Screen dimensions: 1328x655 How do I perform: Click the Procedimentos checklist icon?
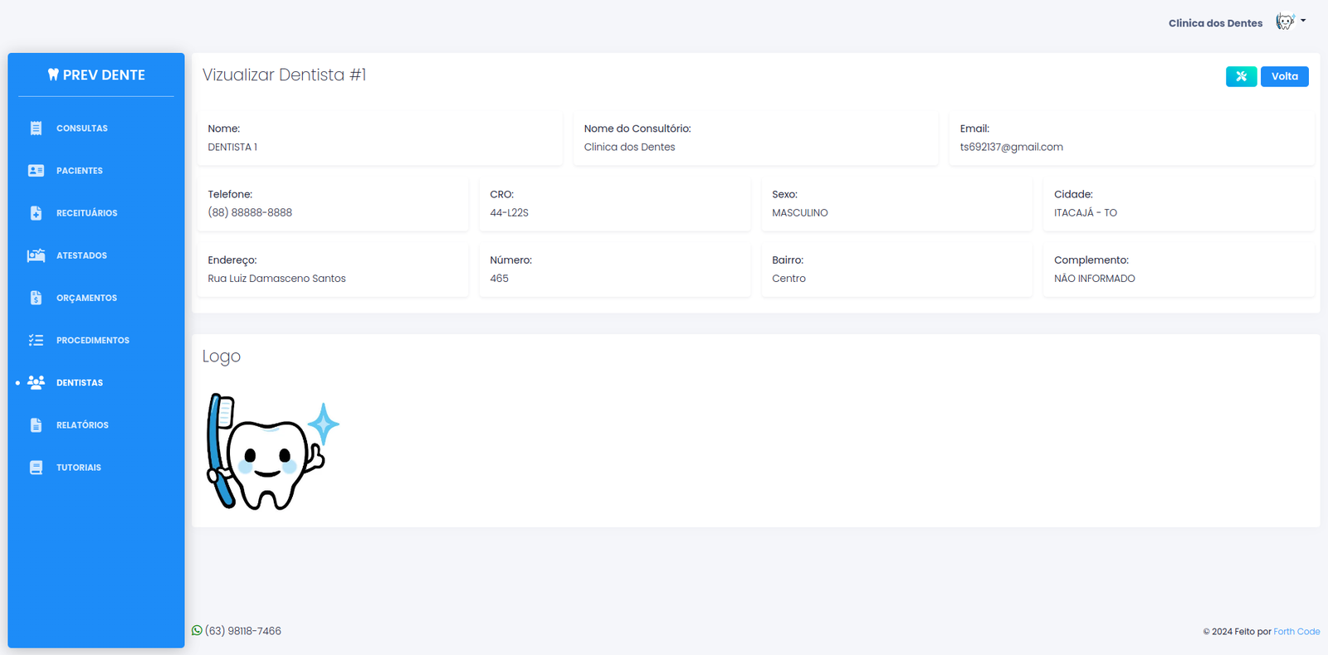pos(36,340)
